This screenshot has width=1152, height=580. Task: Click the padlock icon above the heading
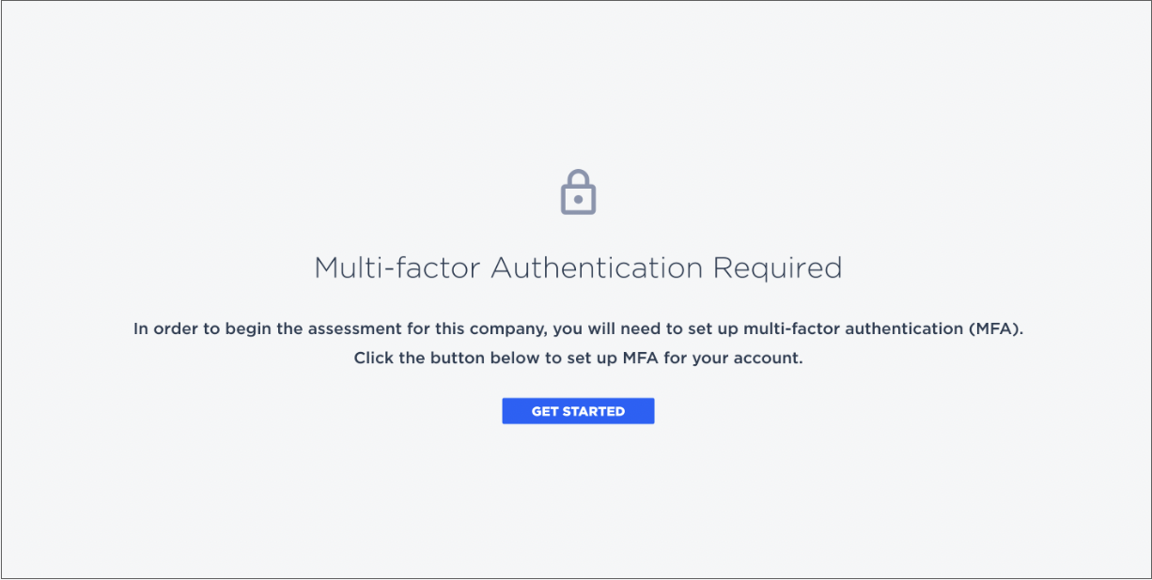click(578, 191)
